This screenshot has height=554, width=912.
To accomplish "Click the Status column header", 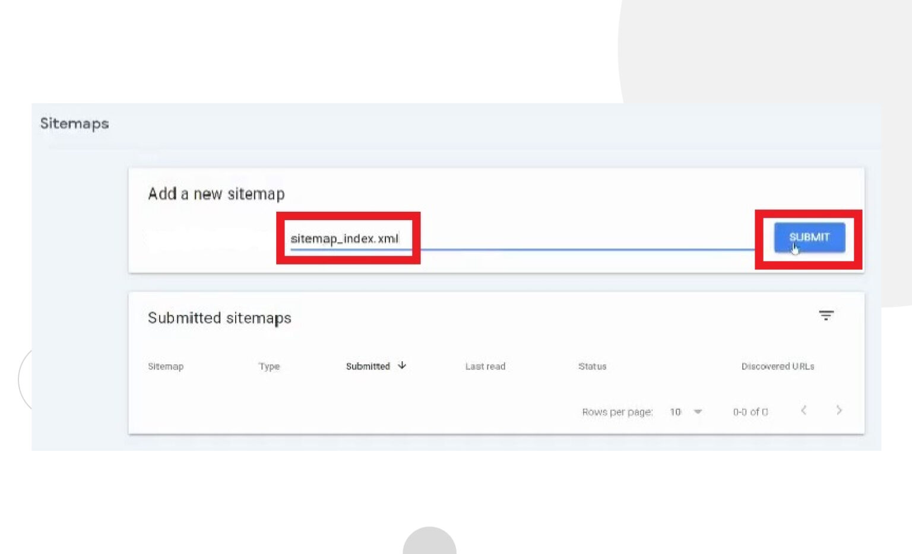I will (x=591, y=367).
